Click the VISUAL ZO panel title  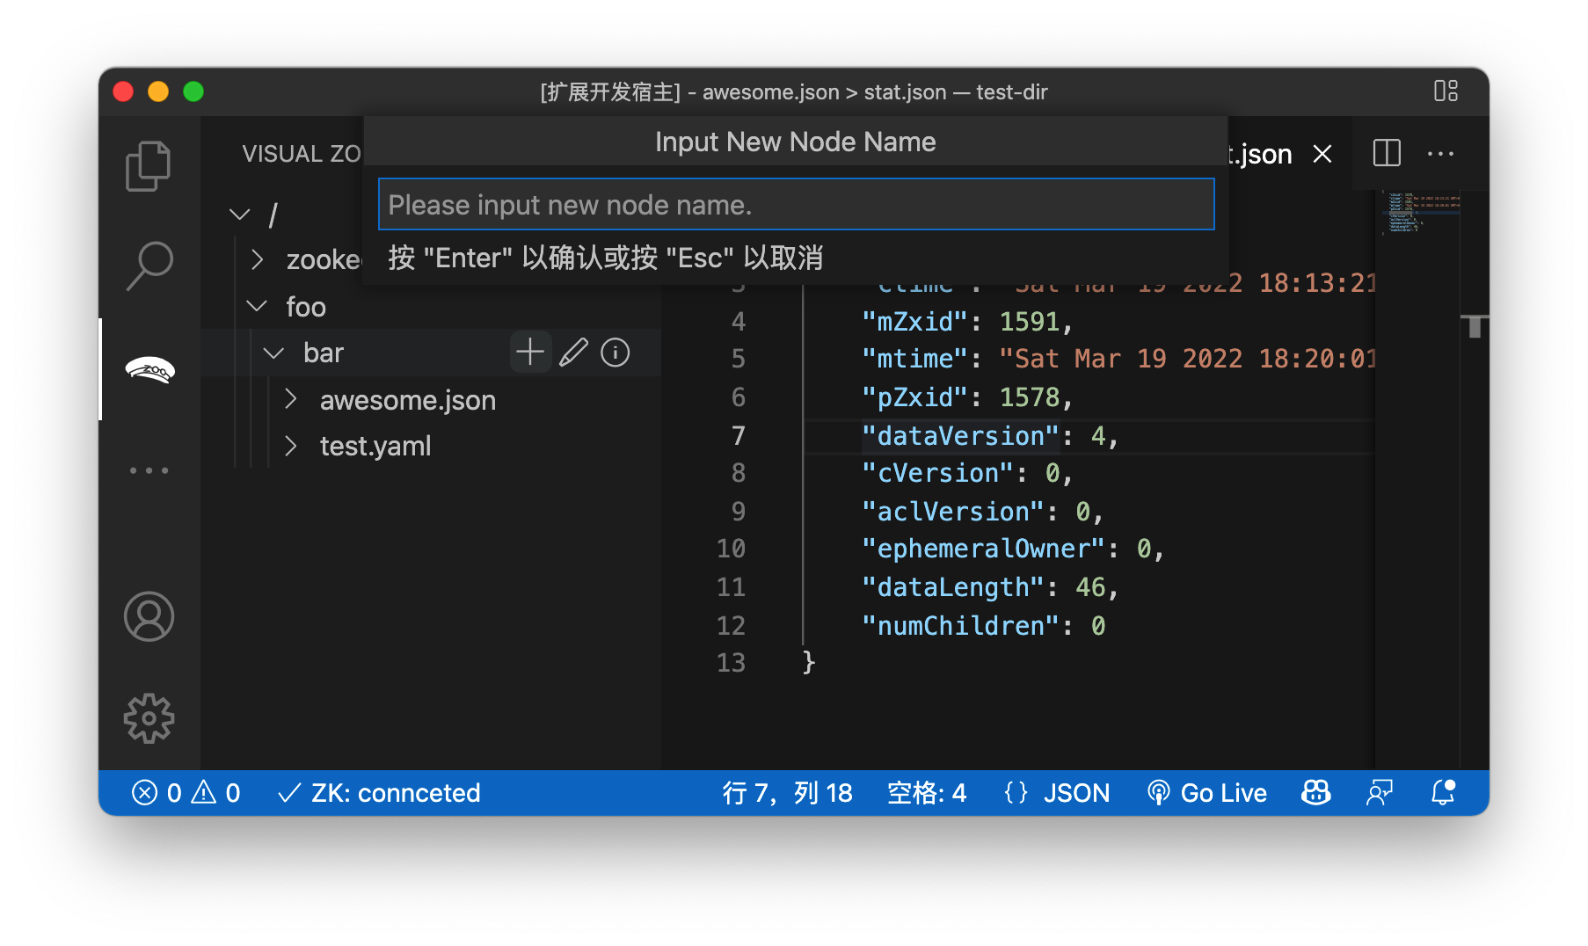point(302,154)
